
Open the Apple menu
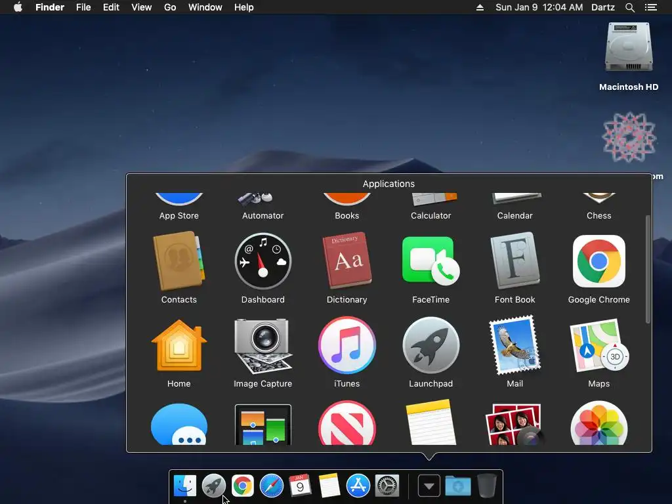coord(18,7)
